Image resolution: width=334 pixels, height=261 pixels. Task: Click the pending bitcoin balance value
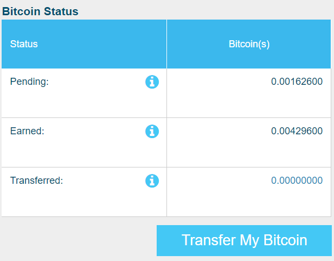tap(296, 82)
